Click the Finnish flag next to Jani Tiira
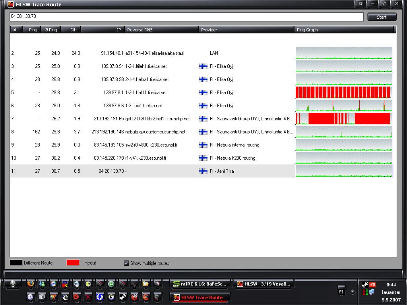The height and width of the screenshot is (305, 407). click(x=203, y=171)
